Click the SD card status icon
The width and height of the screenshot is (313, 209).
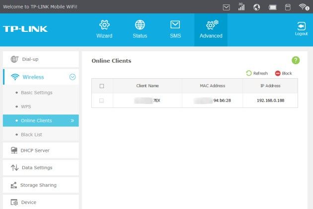pyautogui.click(x=288, y=7)
